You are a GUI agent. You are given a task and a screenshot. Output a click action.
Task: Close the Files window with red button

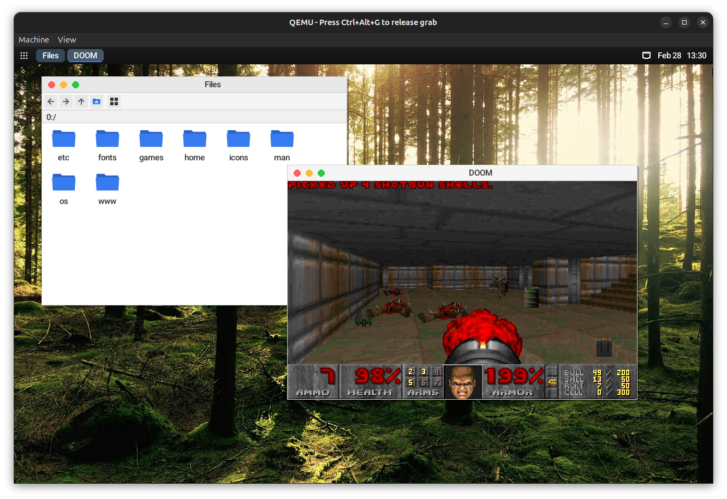coord(52,85)
